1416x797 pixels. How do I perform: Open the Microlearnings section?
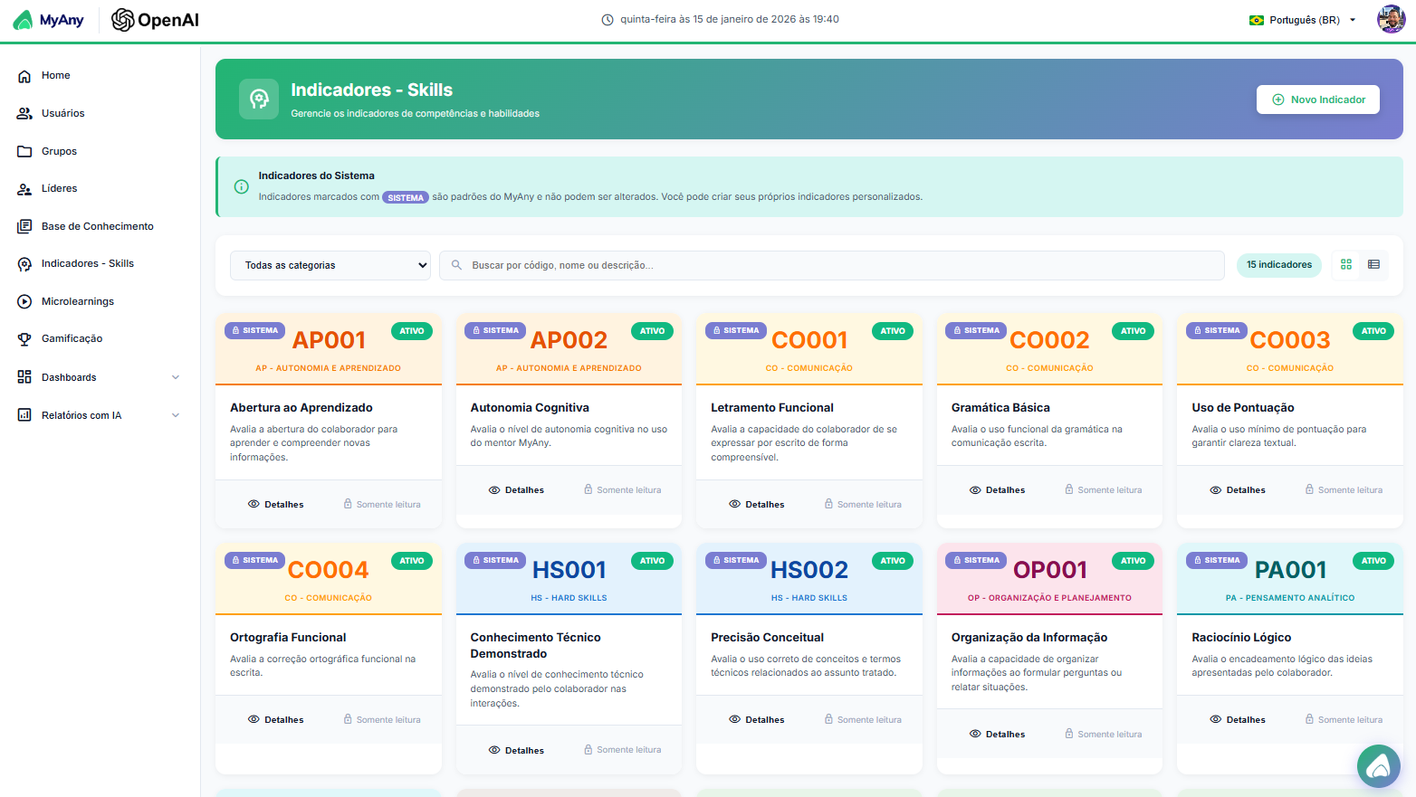click(x=78, y=300)
